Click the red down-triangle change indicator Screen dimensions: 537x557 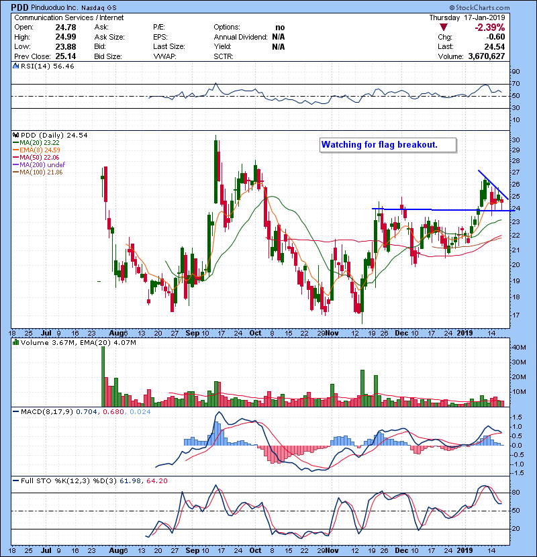pyautogui.click(x=444, y=28)
